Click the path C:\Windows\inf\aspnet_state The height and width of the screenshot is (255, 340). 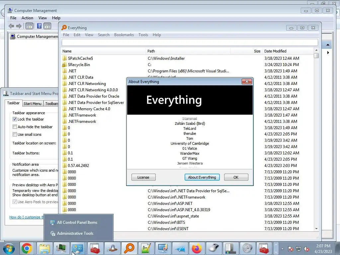pyautogui.click(x=173, y=216)
